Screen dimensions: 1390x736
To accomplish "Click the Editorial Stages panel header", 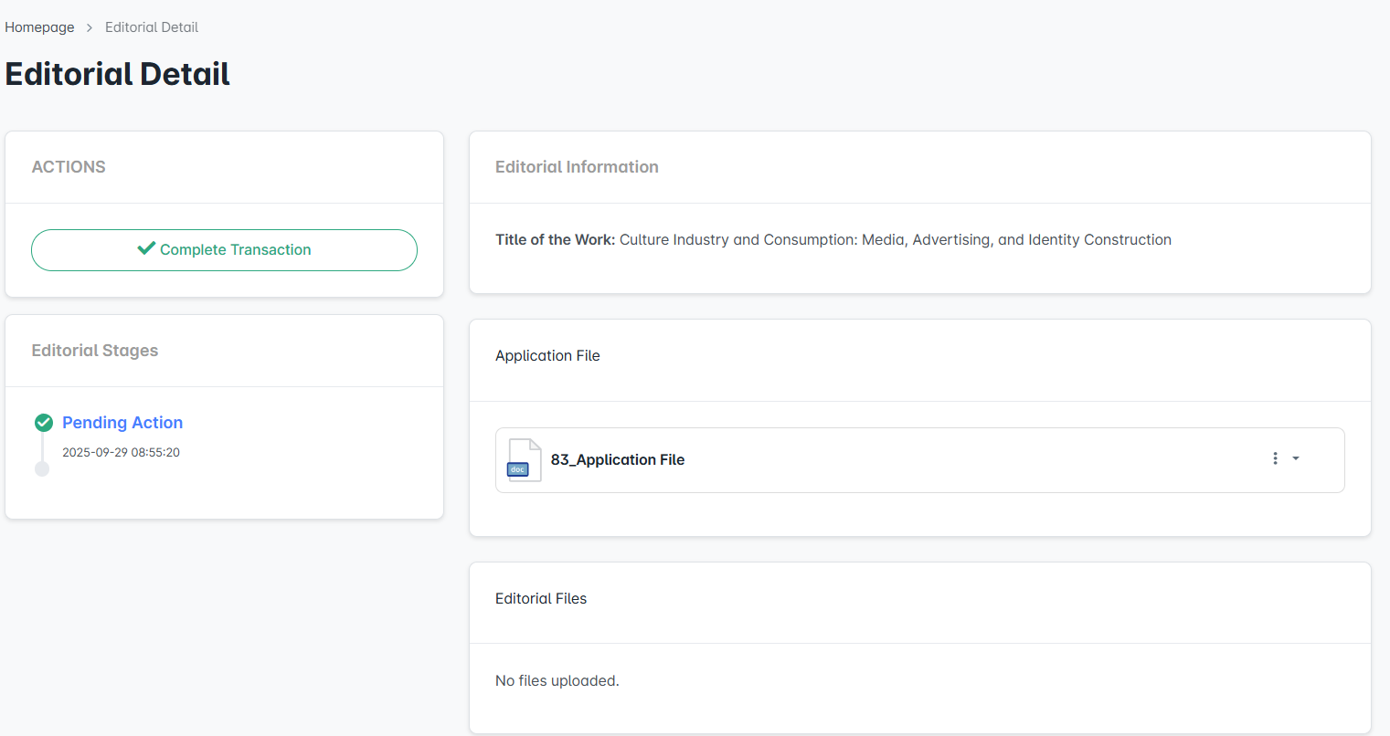I will click(x=95, y=351).
